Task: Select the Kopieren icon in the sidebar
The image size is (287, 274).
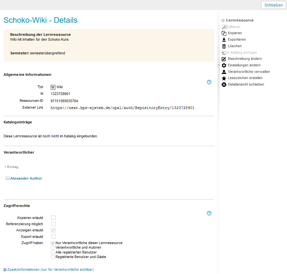Action: [224, 33]
